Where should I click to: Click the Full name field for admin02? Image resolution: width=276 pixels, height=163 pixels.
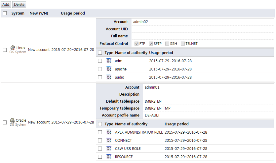click(x=202, y=36)
